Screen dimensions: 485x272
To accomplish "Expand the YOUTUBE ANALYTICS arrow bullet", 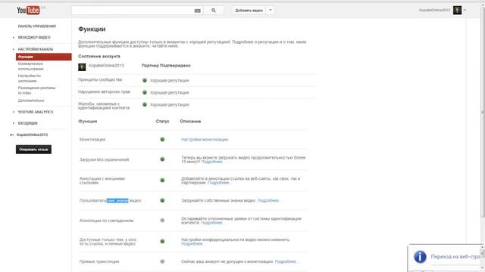I will (14, 112).
